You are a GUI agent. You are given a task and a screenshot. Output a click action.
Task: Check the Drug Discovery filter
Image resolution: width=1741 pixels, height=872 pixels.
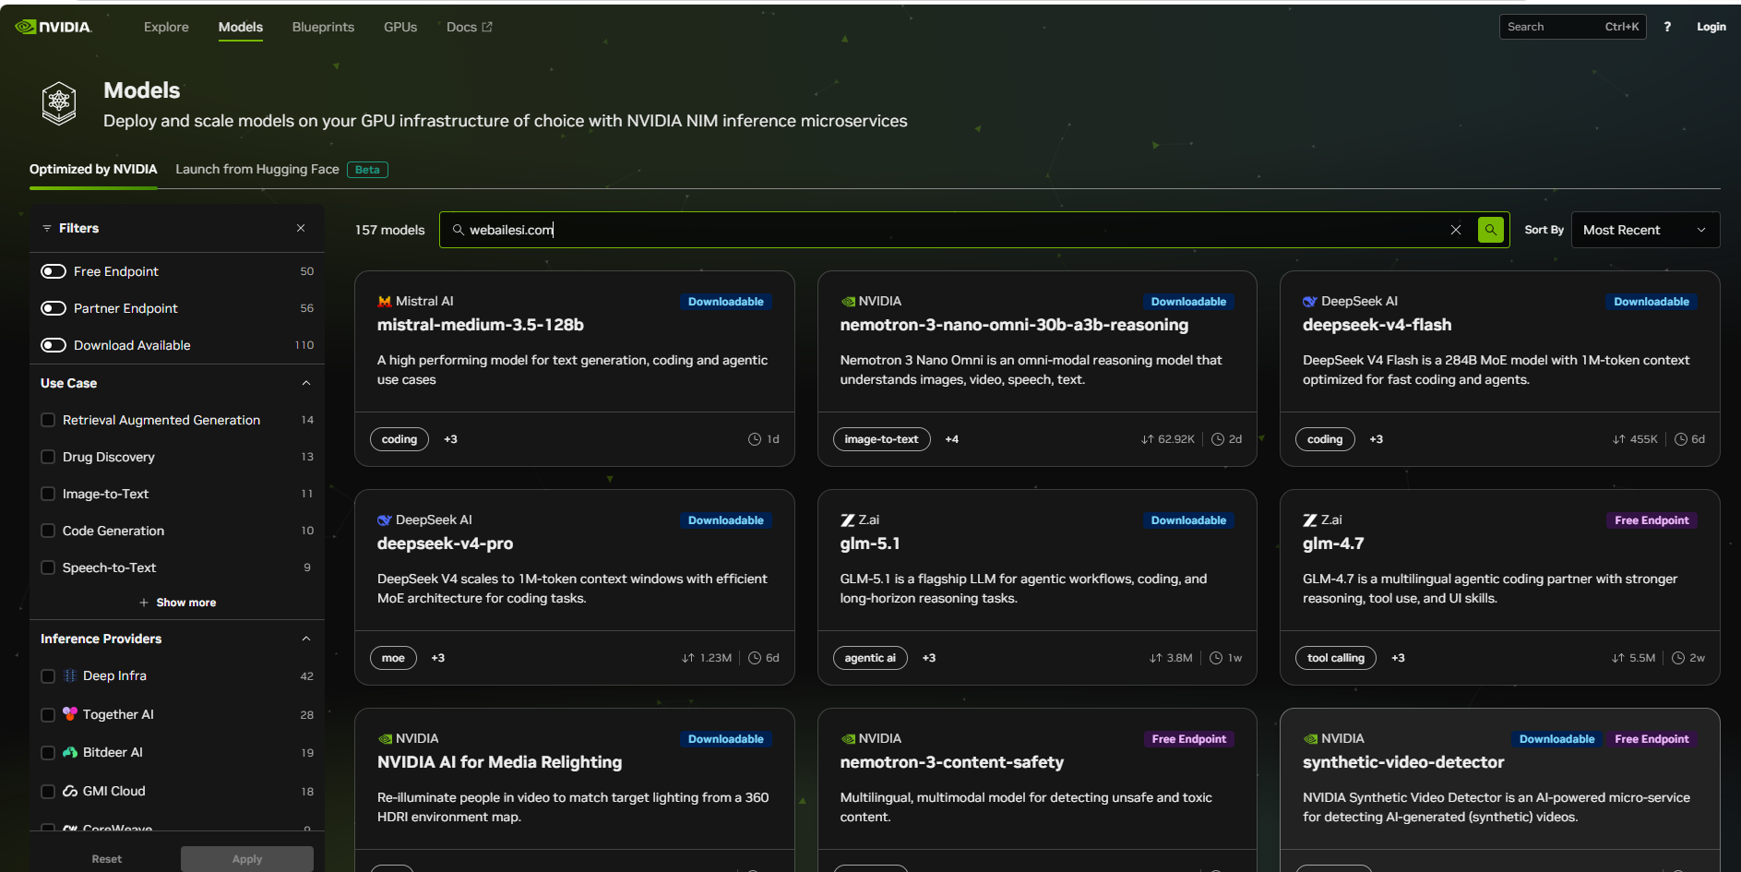click(x=48, y=457)
